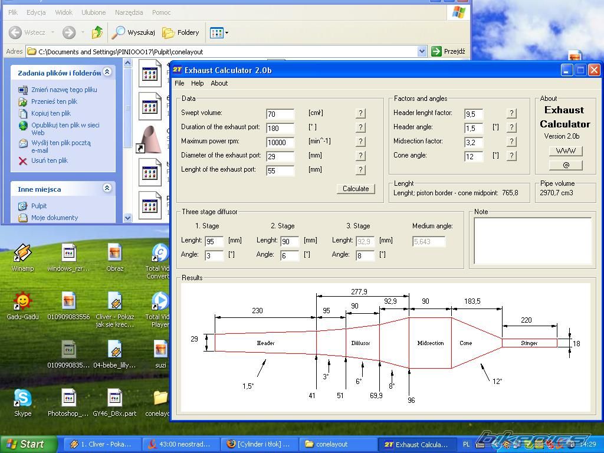Click the Explorer scrollbar up arrow
This screenshot has width=604, height=453.
[128, 63]
